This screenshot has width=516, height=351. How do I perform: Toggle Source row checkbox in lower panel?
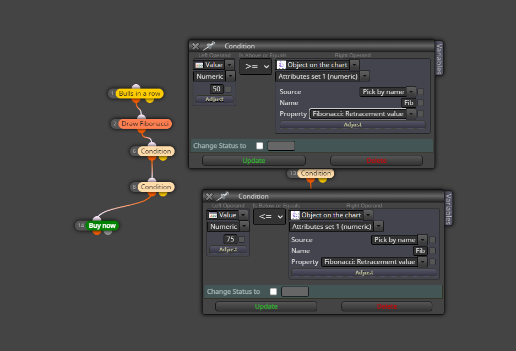432,240
